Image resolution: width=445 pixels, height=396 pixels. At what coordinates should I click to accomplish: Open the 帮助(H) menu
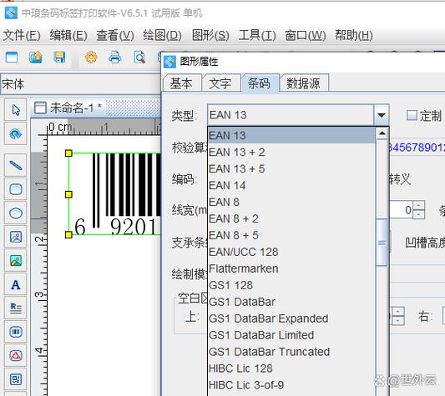click(x=354, y=36)
